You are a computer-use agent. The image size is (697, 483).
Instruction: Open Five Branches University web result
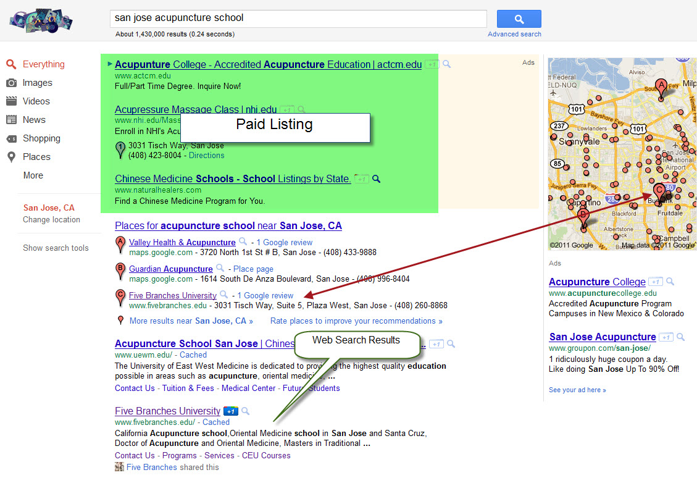[167, 411]
